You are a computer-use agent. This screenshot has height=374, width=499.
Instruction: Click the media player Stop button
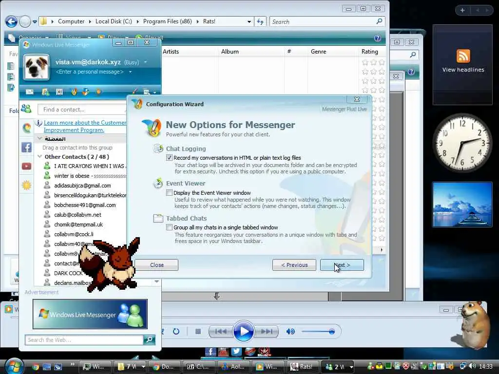coord(198,331)
